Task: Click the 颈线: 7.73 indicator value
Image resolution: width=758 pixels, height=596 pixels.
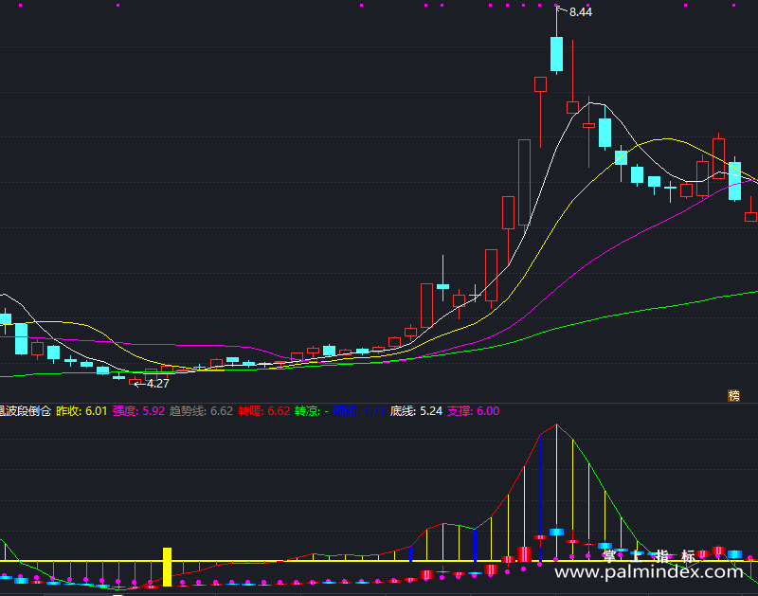Action: tap(359, 411)
